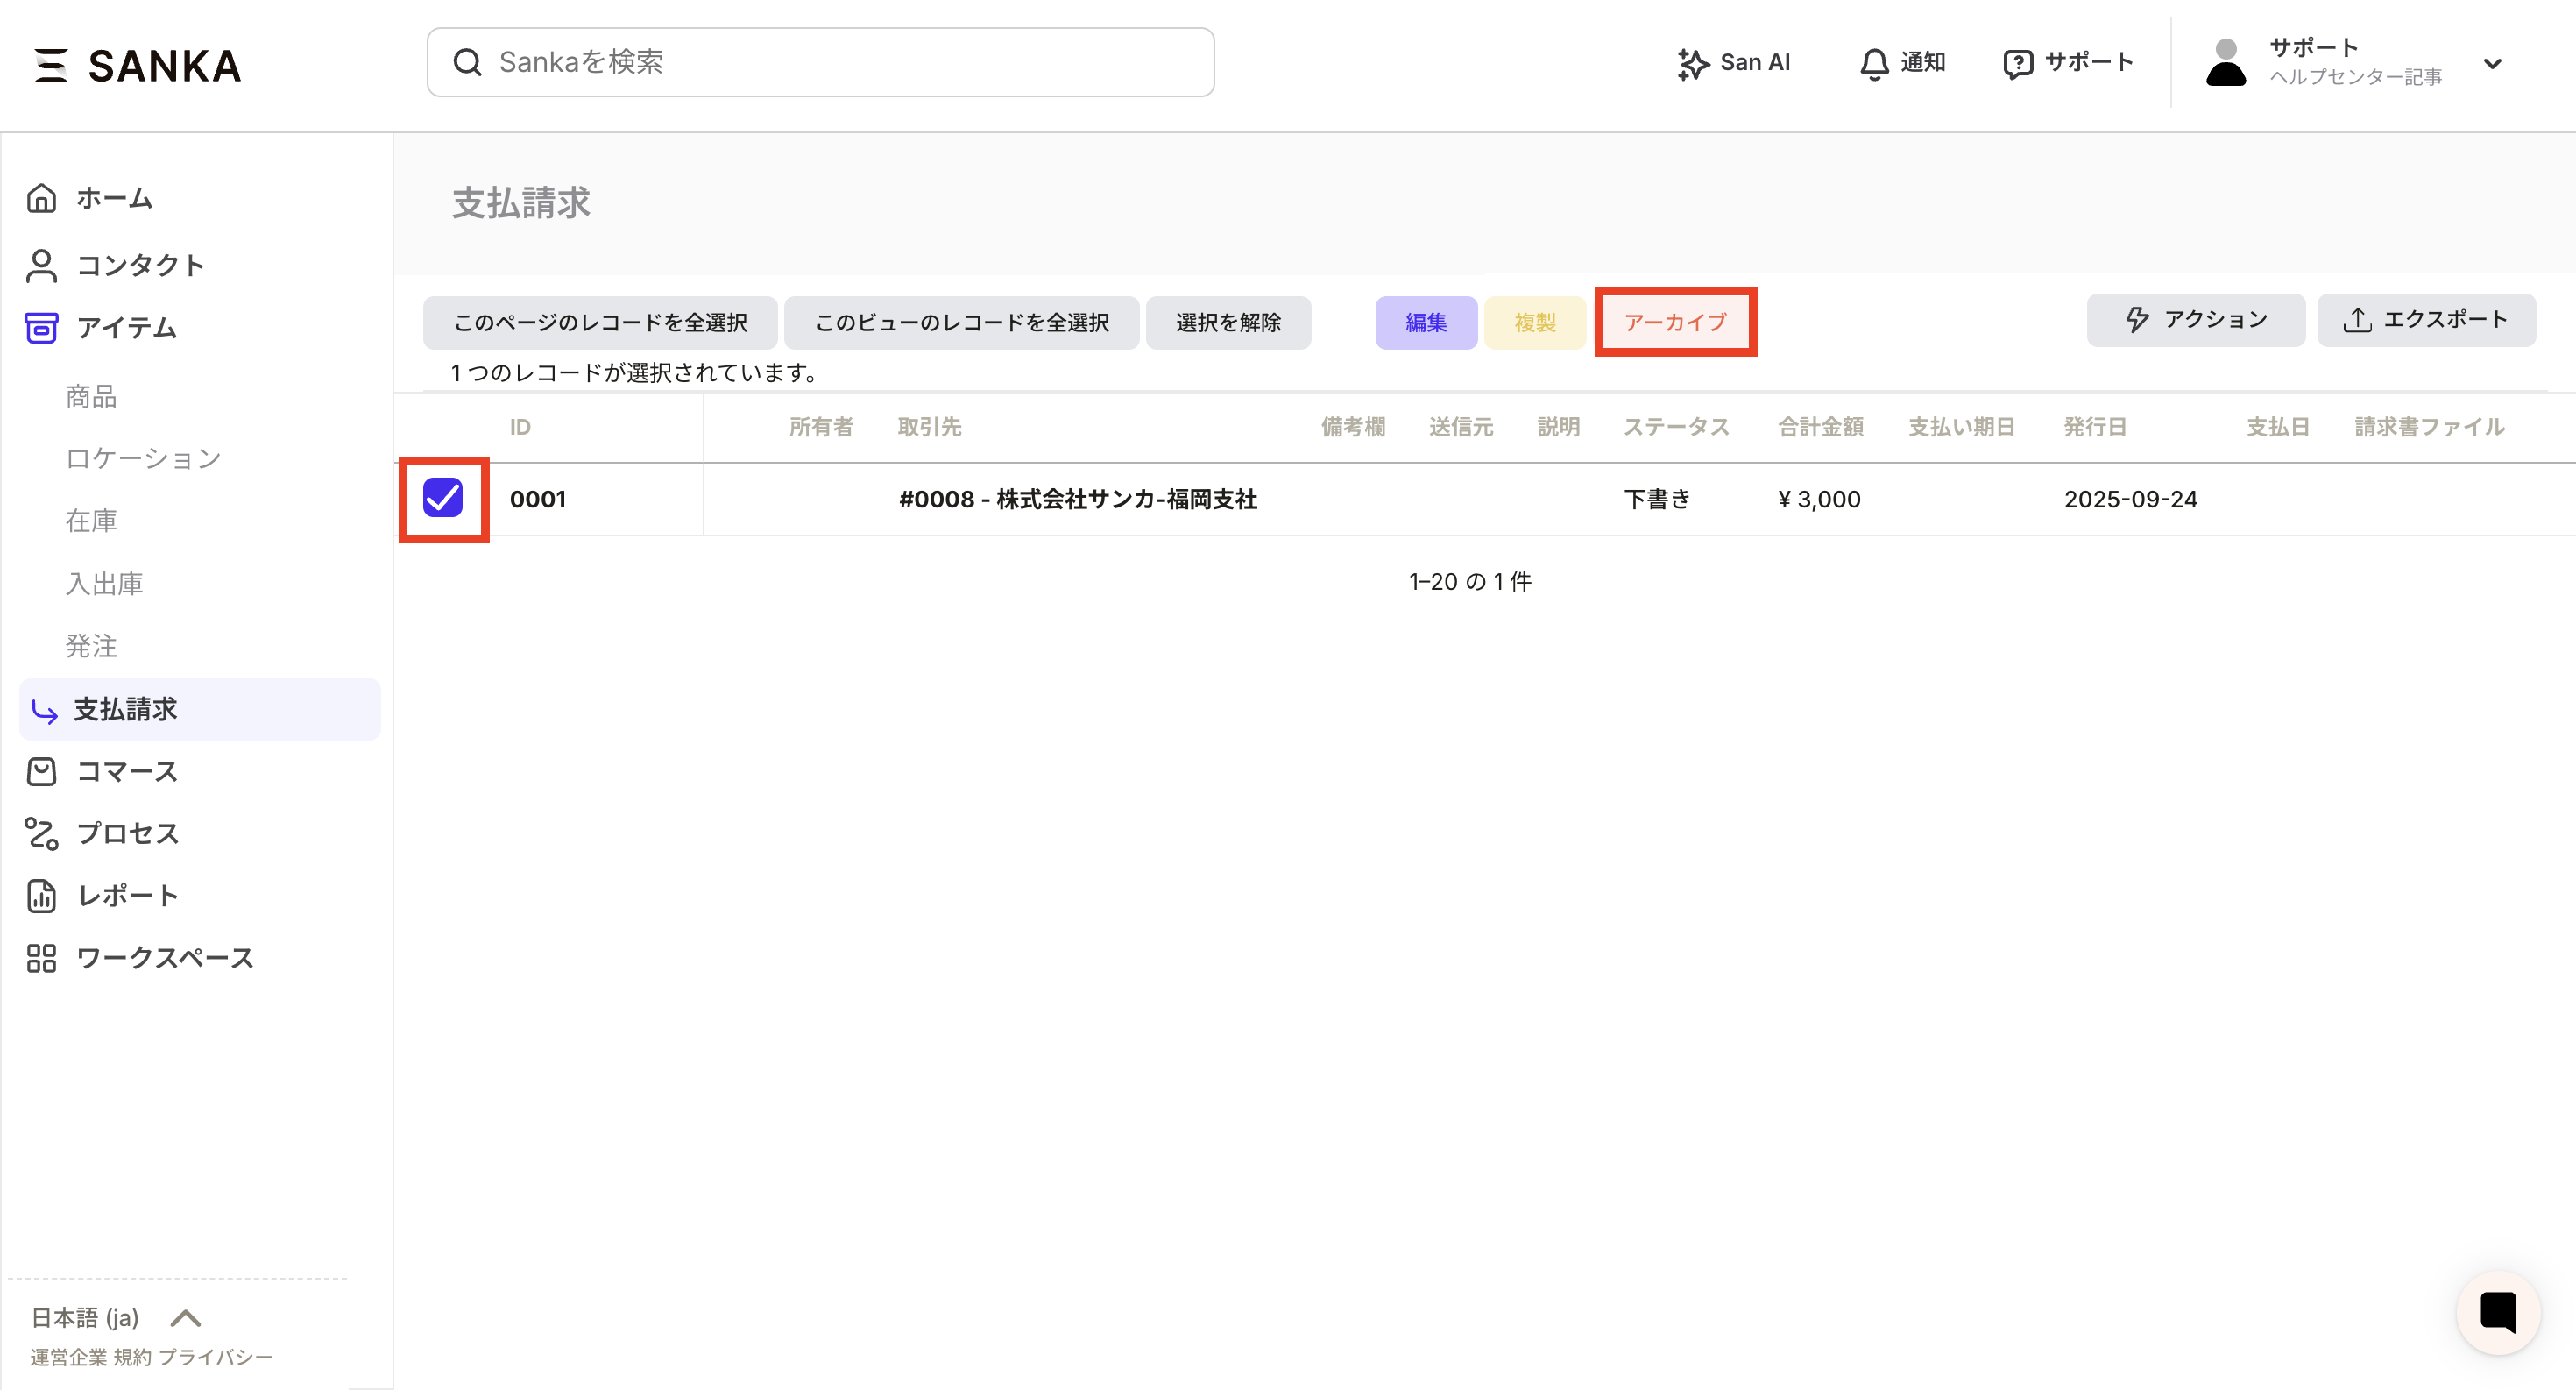Expand the user account dropdown chevron
Image resolution: width=2576 pixels, height=1390 pixels.
point(2492,64)
